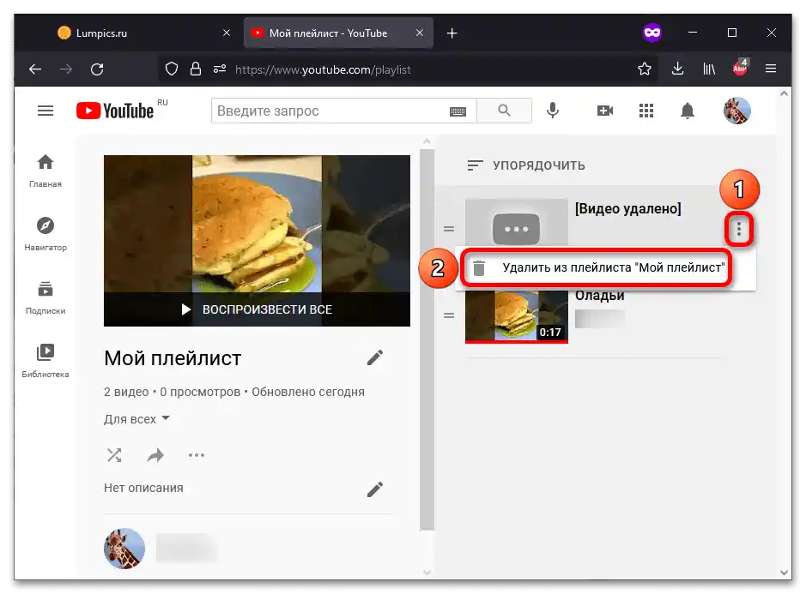Click the [Видео удалено] title
This screenshot has height=594, width=806.
click(627, 208)
